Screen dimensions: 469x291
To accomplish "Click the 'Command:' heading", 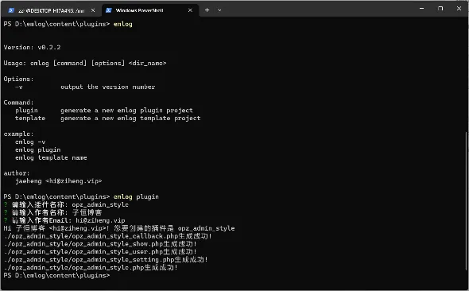I will tap(18, 103).
